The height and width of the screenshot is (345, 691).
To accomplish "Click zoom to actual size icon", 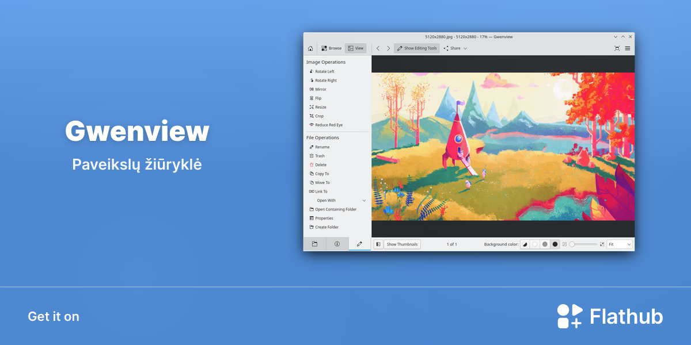I will click(564, 244).
